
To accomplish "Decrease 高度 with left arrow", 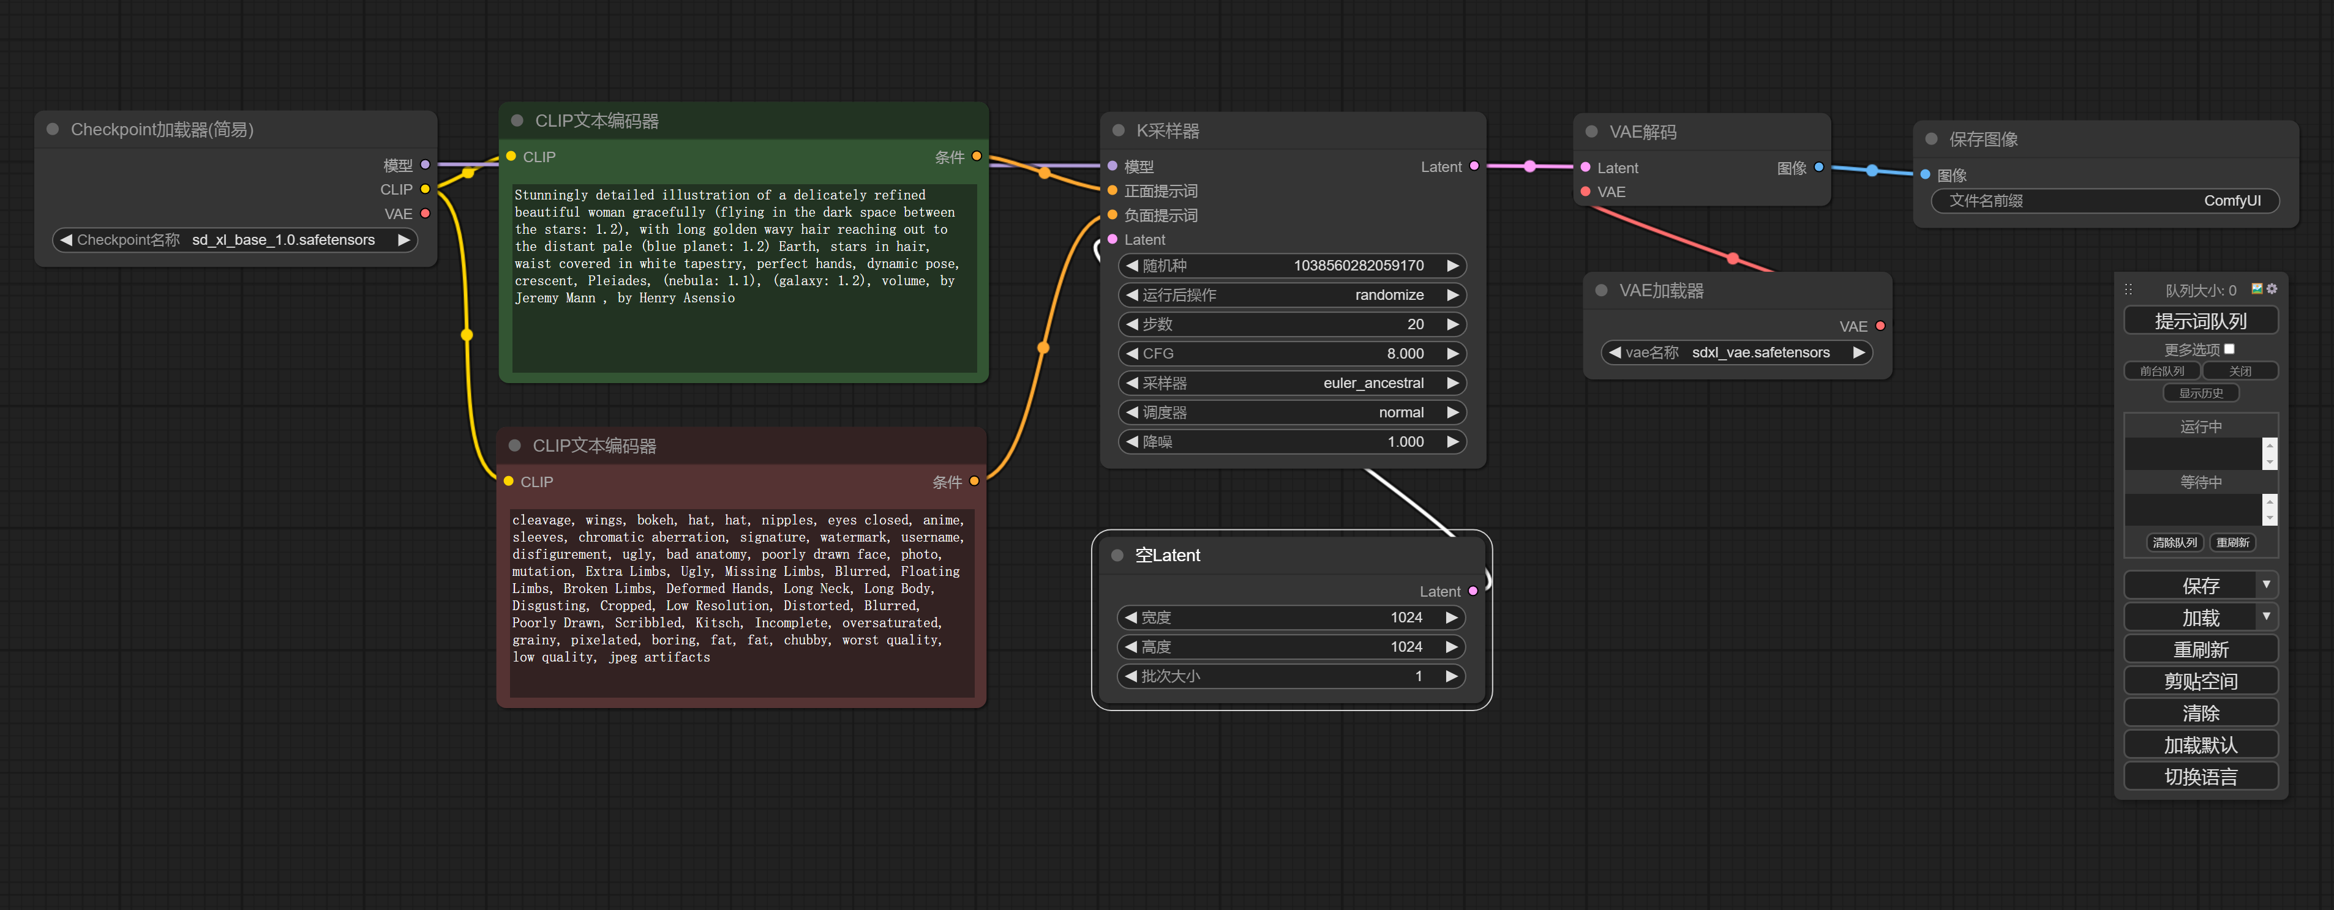I will (x=1131, y=646).
